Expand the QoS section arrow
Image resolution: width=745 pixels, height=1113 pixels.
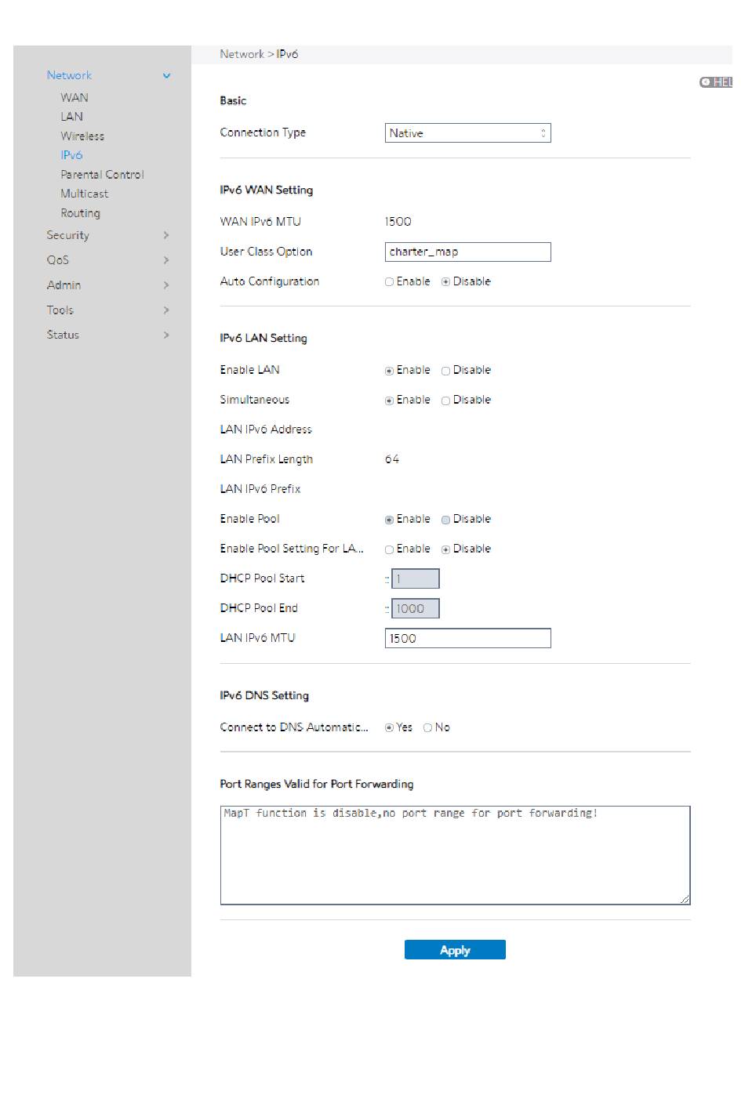point(166,260)
